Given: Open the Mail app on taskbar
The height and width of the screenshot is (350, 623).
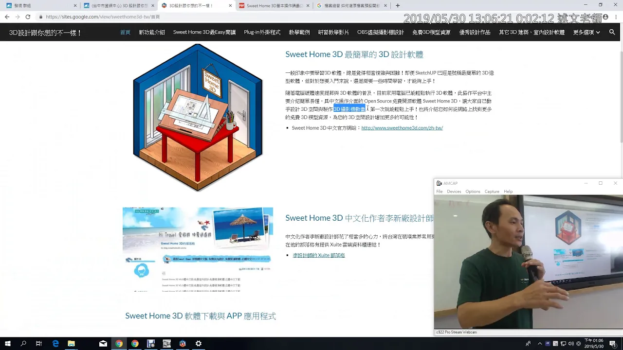Looking at the screenshot, I should click(103, 344).
